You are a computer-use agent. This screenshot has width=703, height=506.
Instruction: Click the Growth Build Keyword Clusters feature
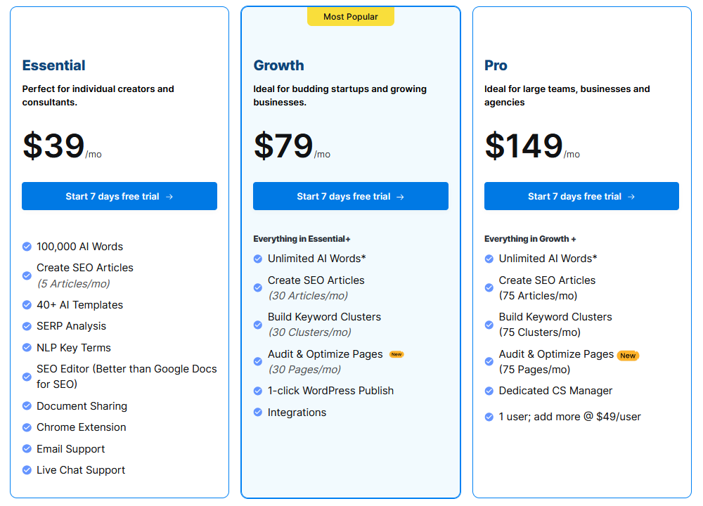coord(324,317)
